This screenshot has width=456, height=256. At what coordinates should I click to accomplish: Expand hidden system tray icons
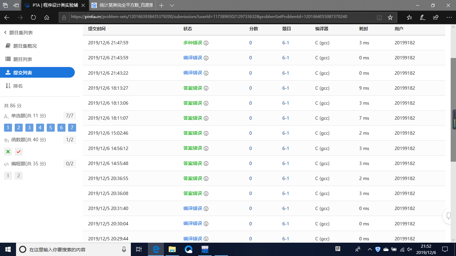[x=370, y=249]
